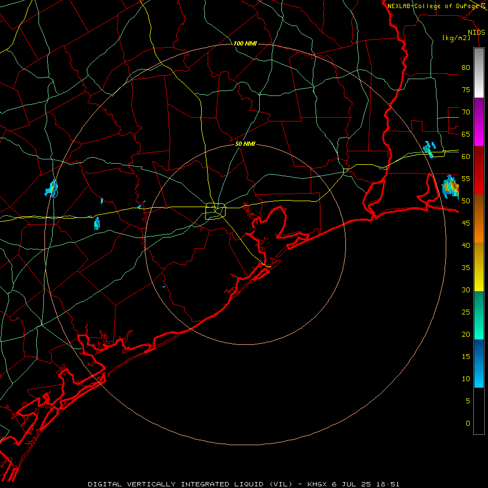The width and height of the screenshot is (488, 488).
Task: Select the green segment of the color bar
Action: point(479,315)
